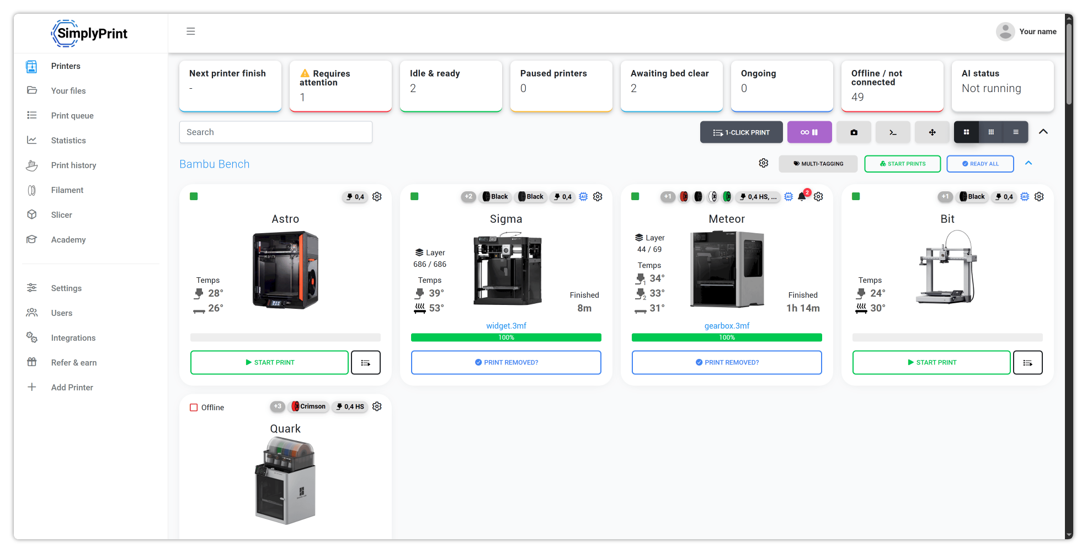Click the AI chip icon on Meteor

point(788,197)
